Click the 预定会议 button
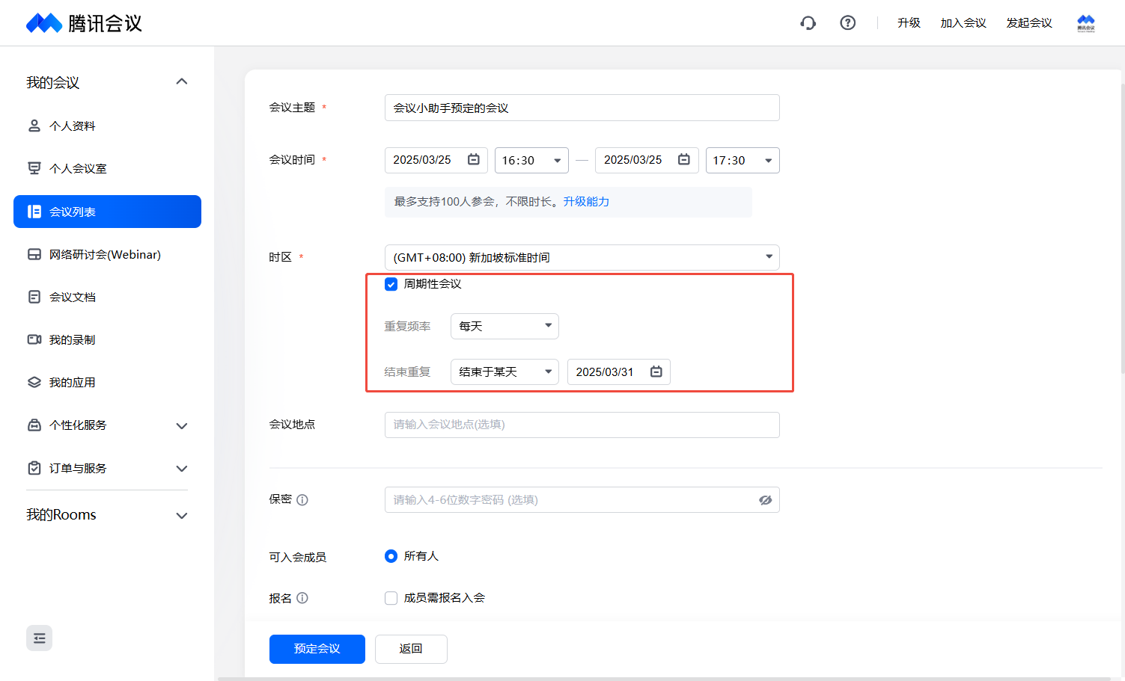The width and height of the screenshot is (1125, 681). pos(317,649)
